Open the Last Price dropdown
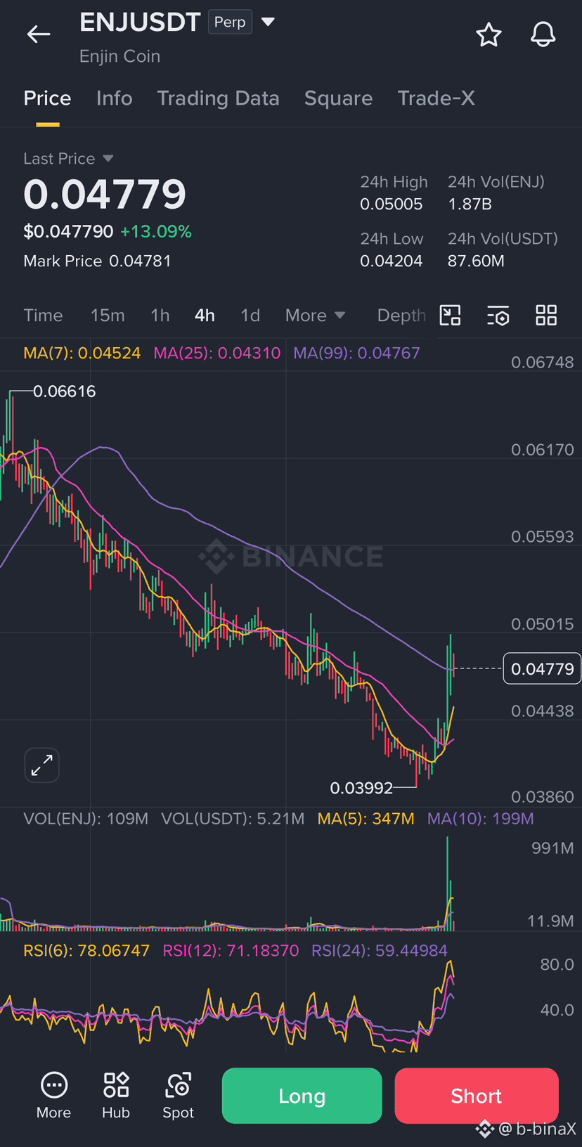The image size is (582, 1147). click(68, 159)
